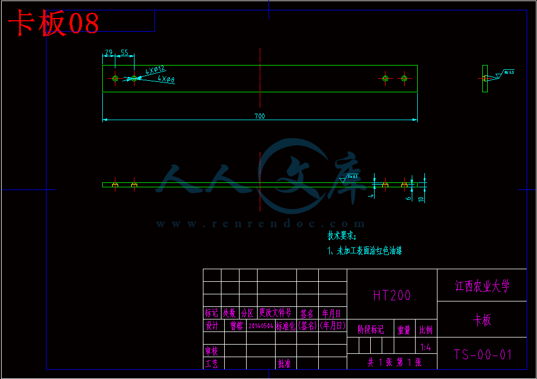Select the drawing number TS-00-01
The height and width of the screenshot is (379, 537).
click(482, 355)
